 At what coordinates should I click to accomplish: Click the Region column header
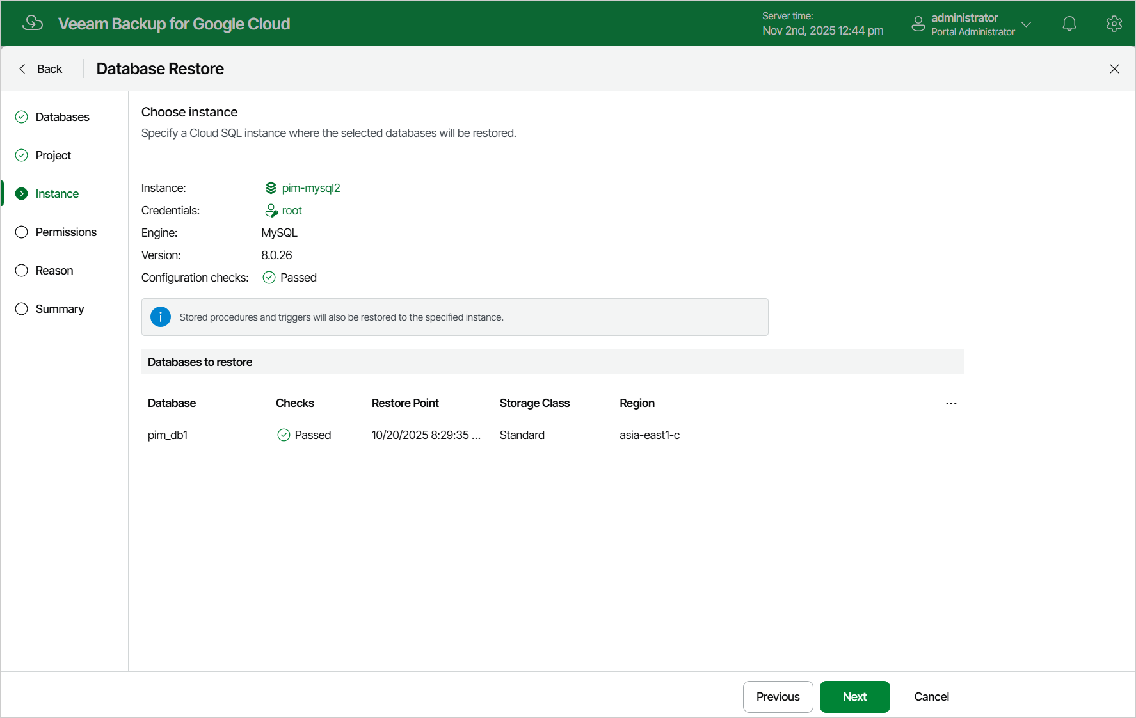point(637,403)
